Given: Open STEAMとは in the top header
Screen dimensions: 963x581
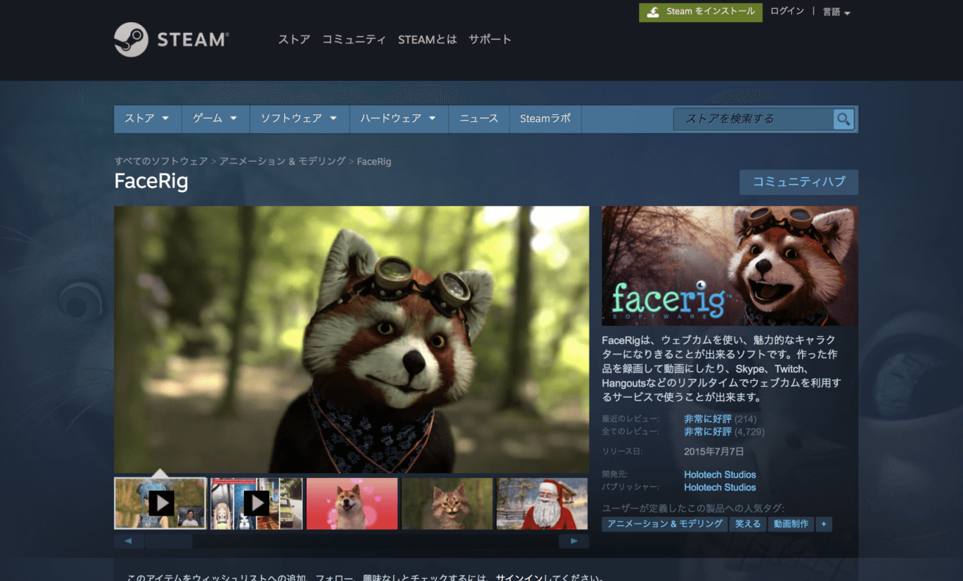Looking at the screenshot, I should (427, 40).
